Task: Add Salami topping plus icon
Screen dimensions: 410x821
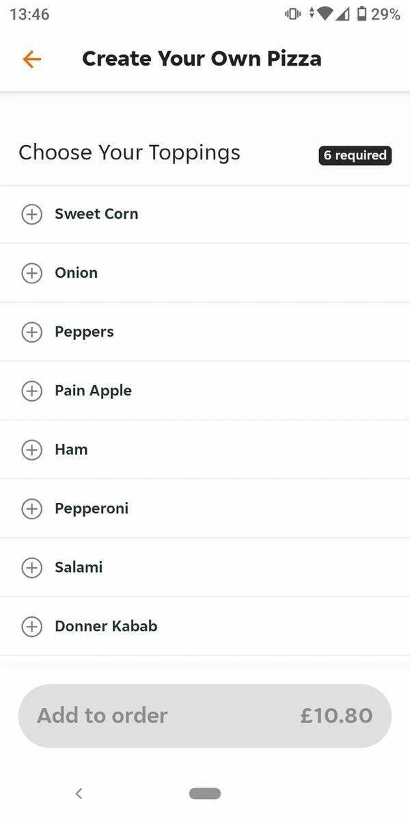Action: coord(31,567)
